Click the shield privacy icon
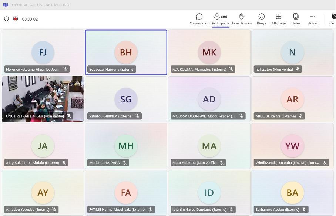 click(x=6, y=19)
